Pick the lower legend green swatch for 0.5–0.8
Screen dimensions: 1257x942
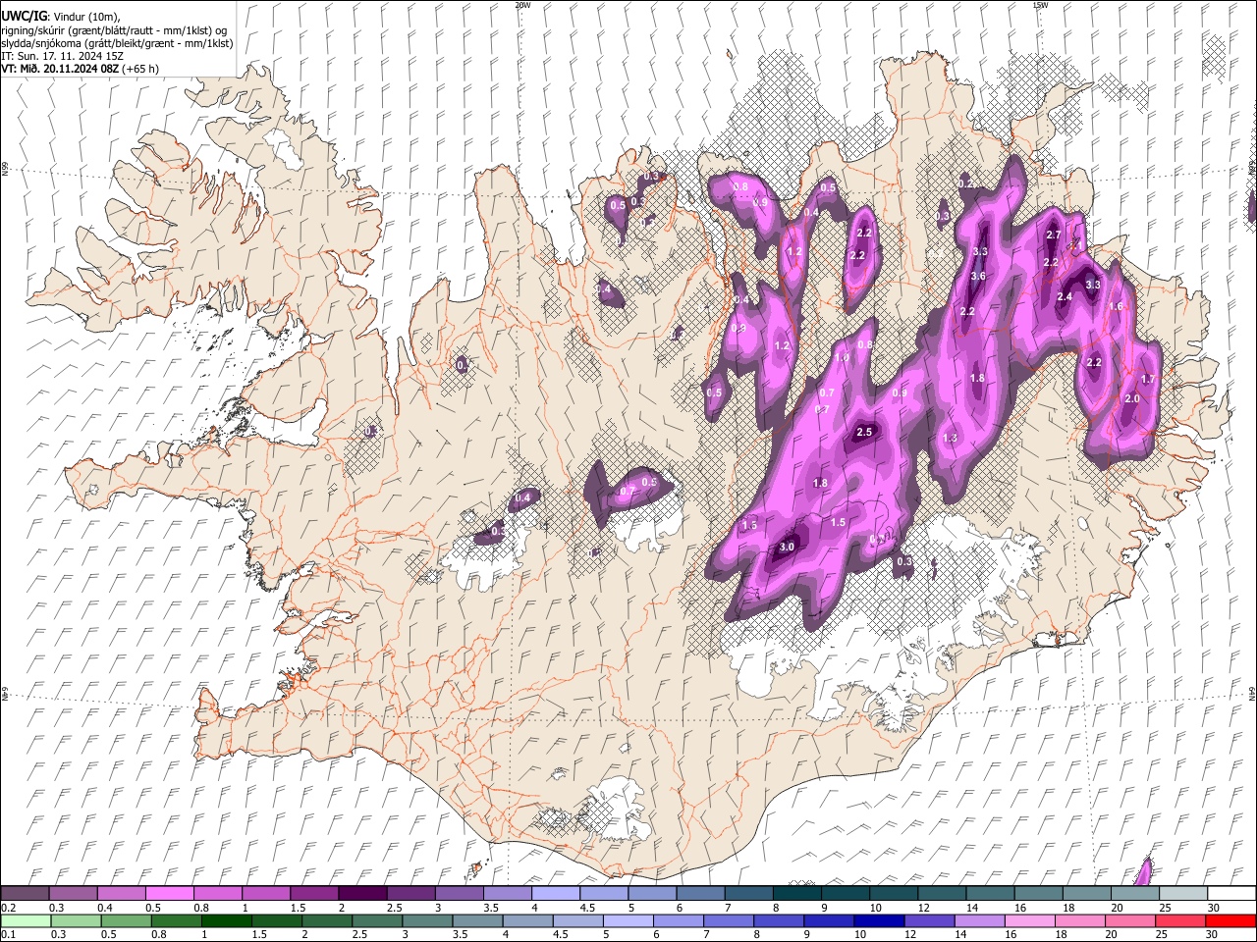click(x=126, y=920)
